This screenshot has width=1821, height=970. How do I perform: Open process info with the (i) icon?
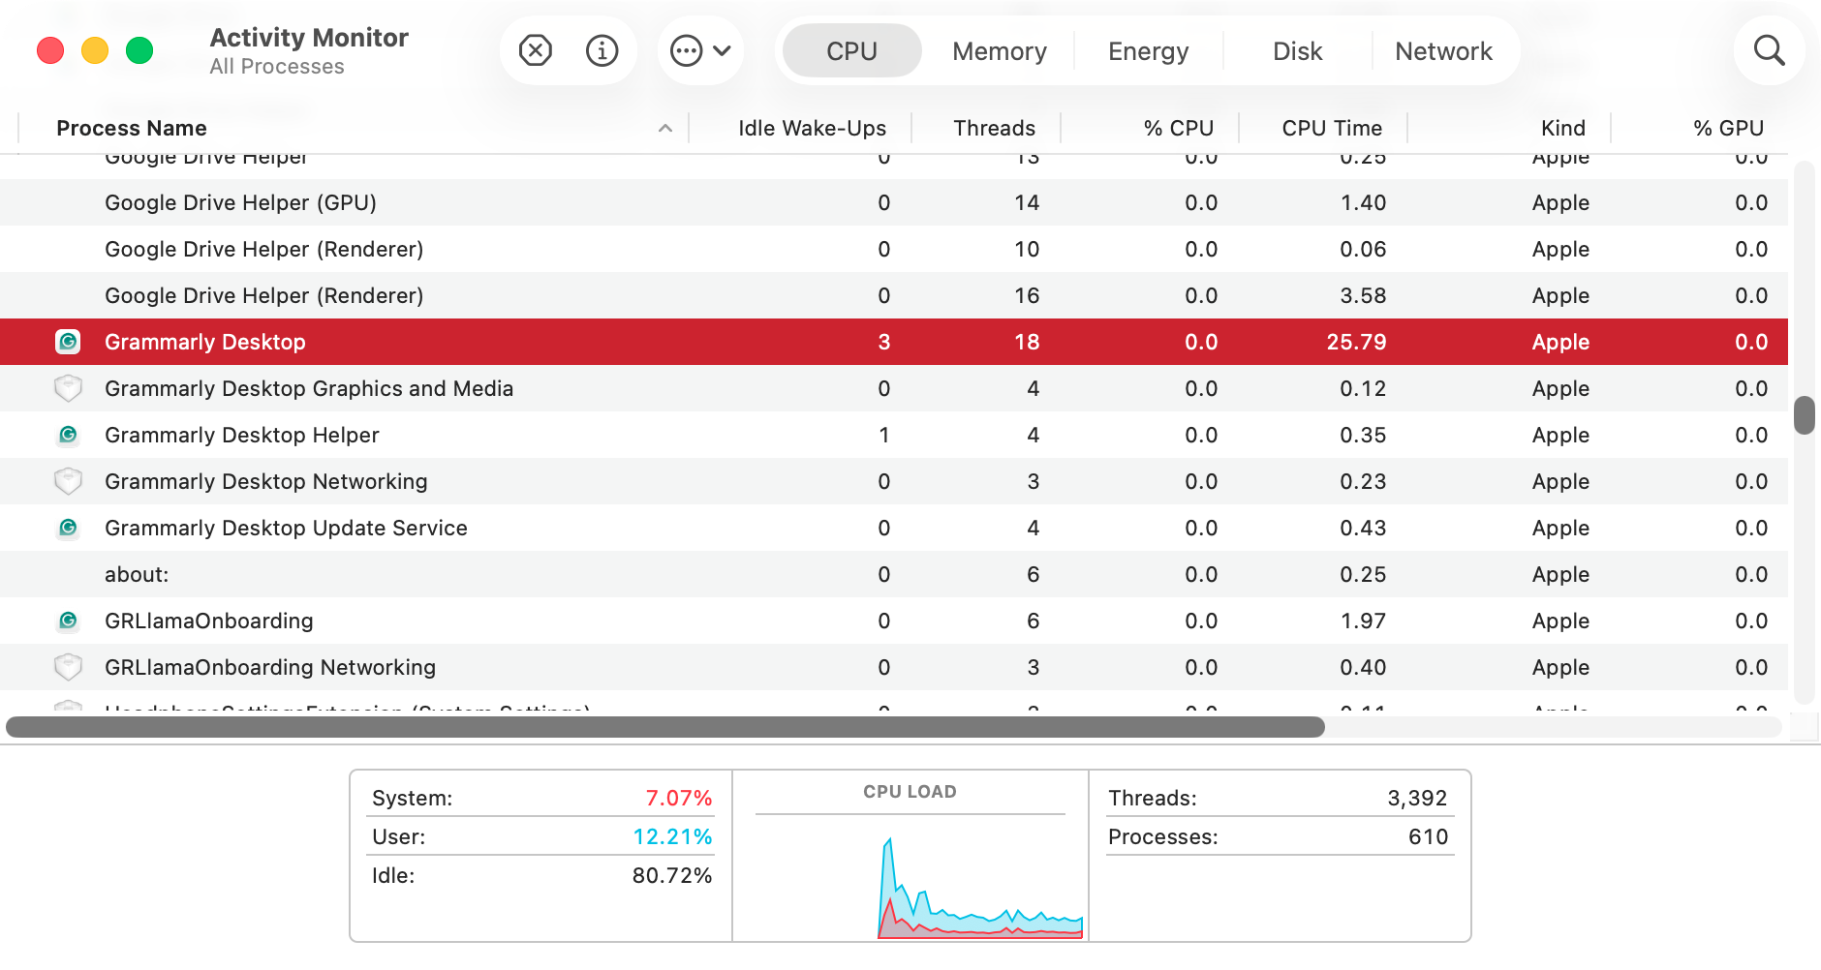[x=602, y=50]
